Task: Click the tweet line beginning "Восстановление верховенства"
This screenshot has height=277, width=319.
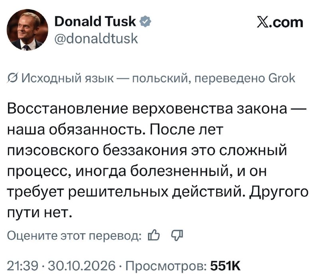Action: click(x=157, y=109)
